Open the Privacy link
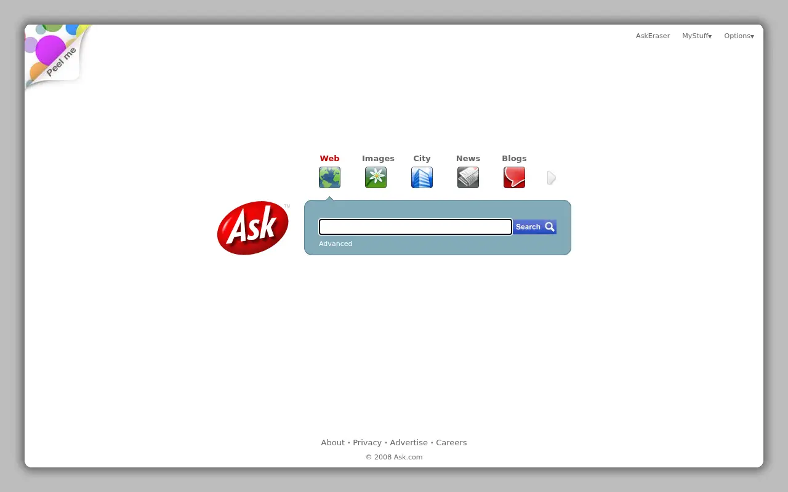 tap(367, 443)
